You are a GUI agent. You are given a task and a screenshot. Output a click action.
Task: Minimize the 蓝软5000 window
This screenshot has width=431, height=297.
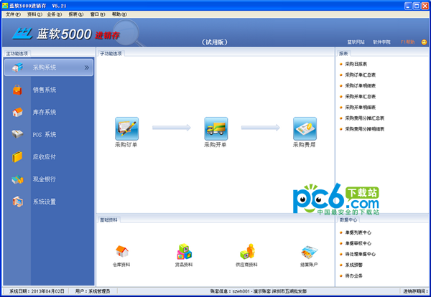408,6
